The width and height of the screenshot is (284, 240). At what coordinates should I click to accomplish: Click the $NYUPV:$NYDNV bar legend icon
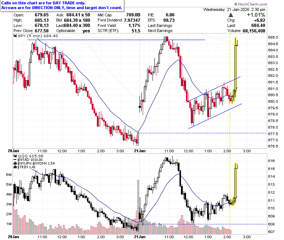tap(15, 164)
